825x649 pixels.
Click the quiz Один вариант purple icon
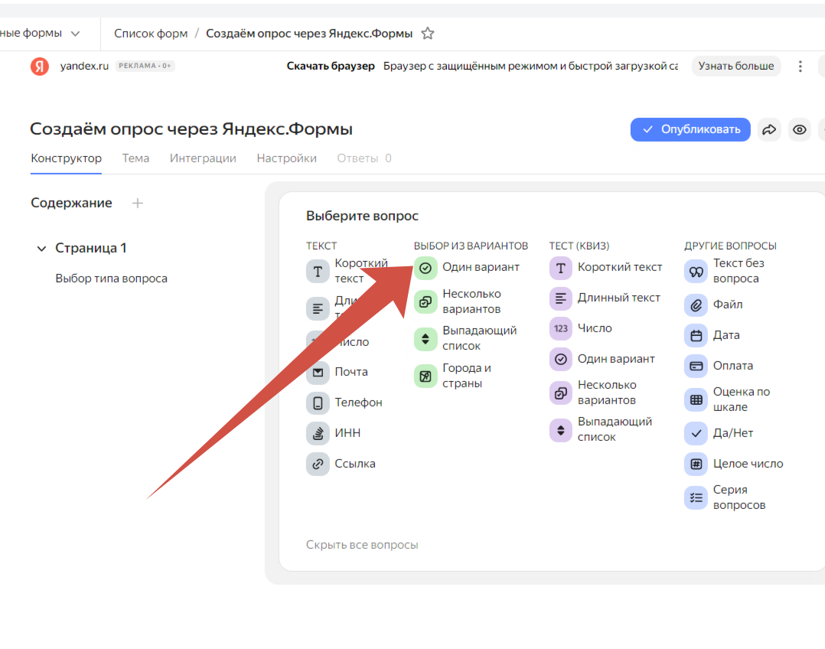(561, 359)
